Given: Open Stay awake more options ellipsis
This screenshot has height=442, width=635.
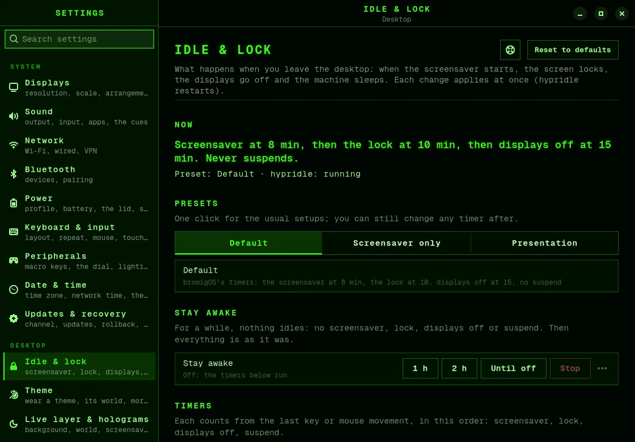Looking at the screenshot, I should [602, 368].
